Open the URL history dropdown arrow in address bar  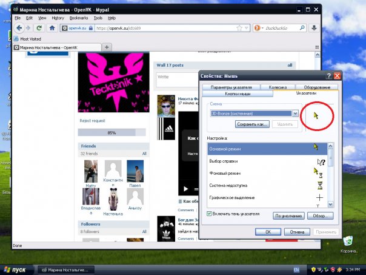click(247, 29)
